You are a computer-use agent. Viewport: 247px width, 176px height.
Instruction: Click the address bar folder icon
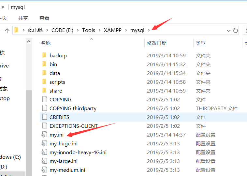pyautogui.click(x=16, y=30)
